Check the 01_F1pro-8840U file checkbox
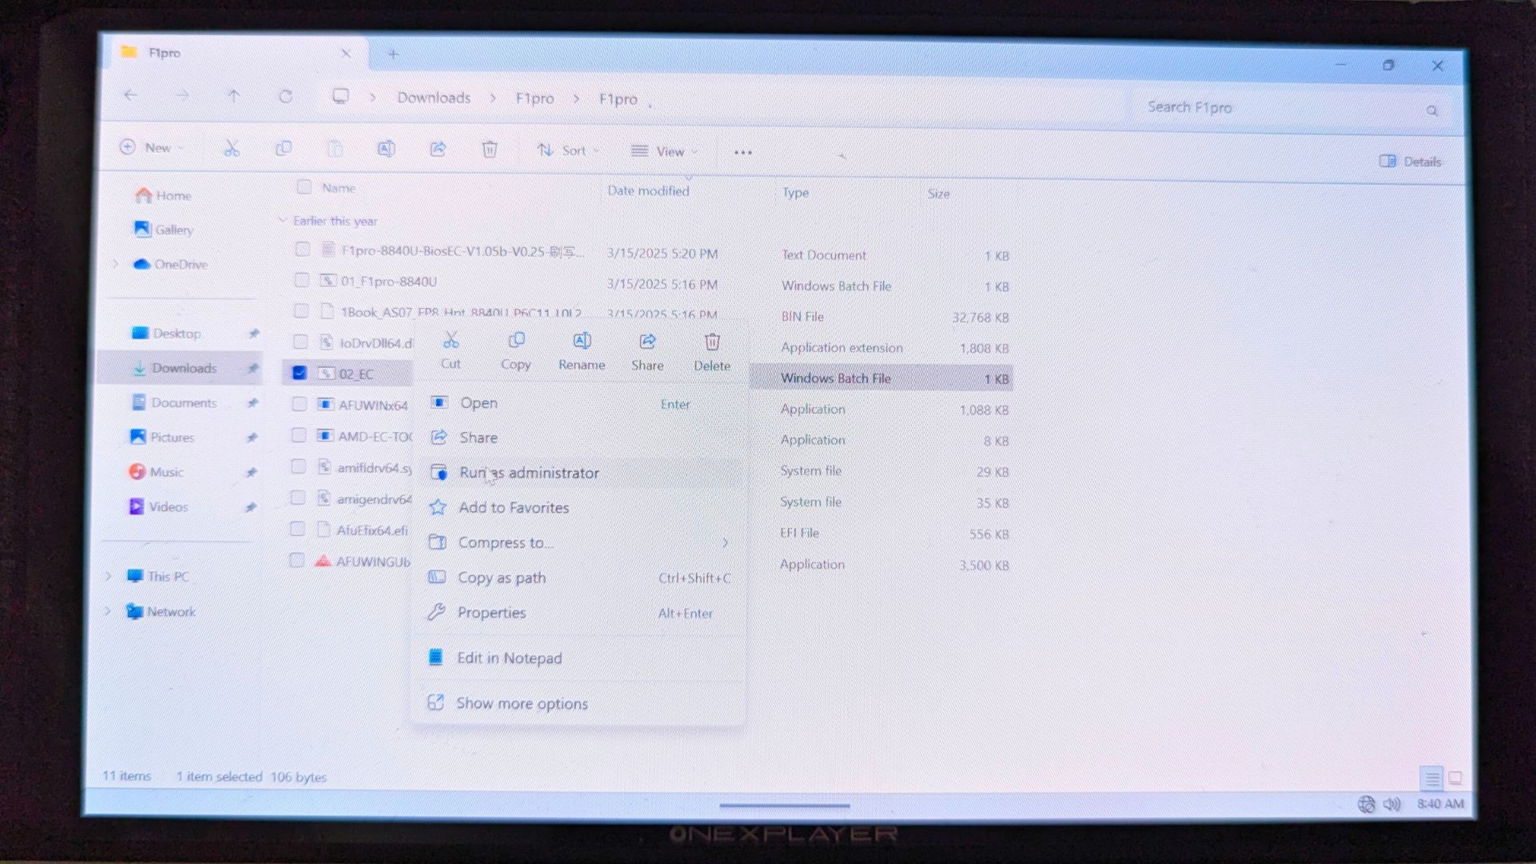This screenshot has width=1536, height=864. (302, 280)
